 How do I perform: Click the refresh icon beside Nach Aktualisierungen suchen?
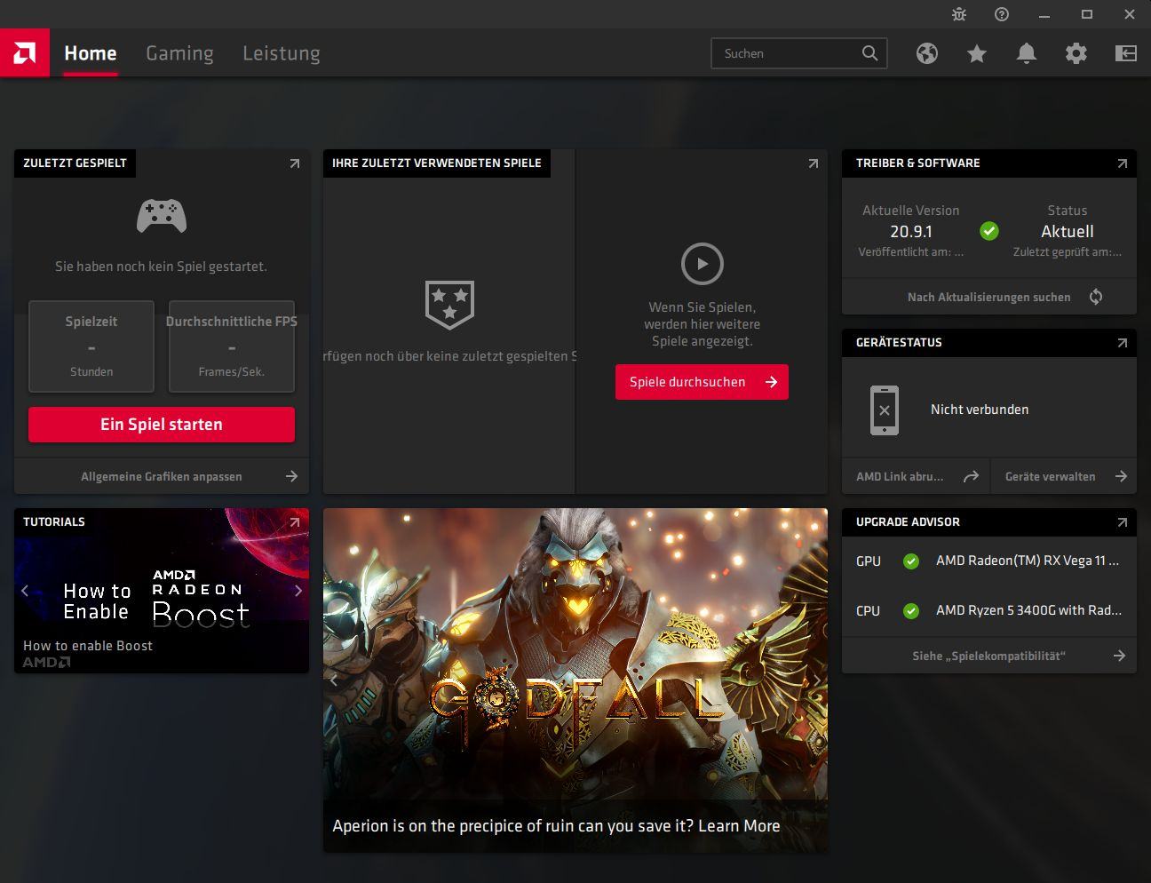click(x=1096, y=297)
